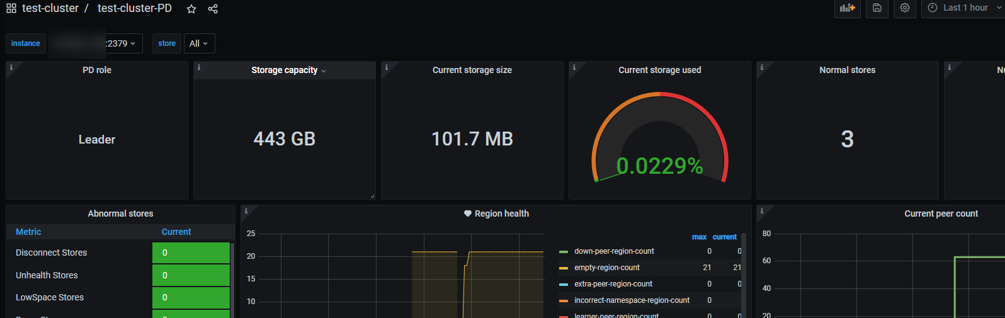1005x318 pixels.
Task: Toggle incorrect-namespace-region-count legend series
Action: tap(632, 300)
